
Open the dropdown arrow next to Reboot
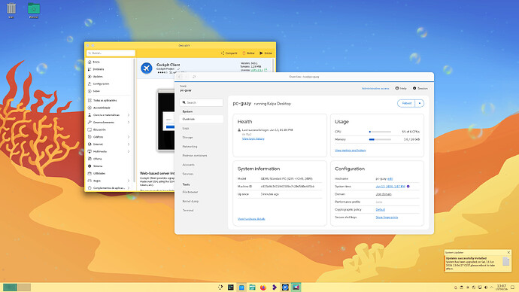pyautogui.click(x=420, y=103)
